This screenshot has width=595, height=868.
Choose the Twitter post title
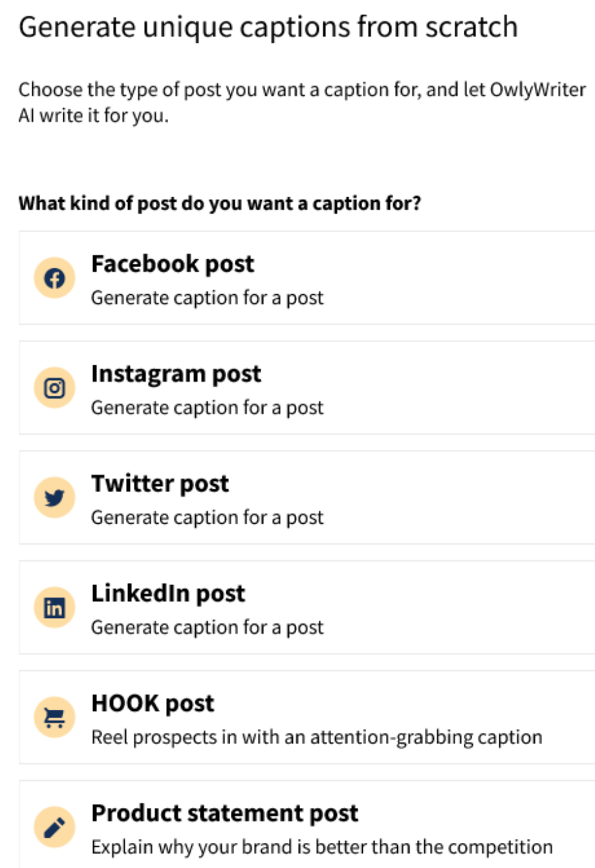pos(160,483)
